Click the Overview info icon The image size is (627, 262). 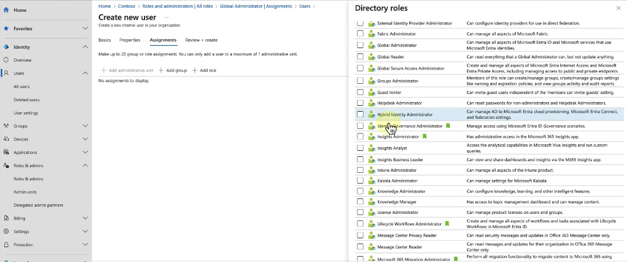(x=6, y=60)
